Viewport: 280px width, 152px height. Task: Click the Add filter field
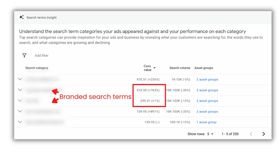[42, 56]
